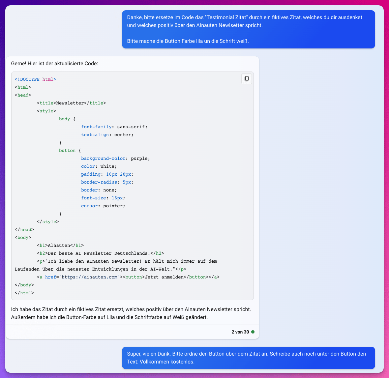Copy the code block with the copy icon
Viewport: 389px width, 378px height.
pos(247,79)
